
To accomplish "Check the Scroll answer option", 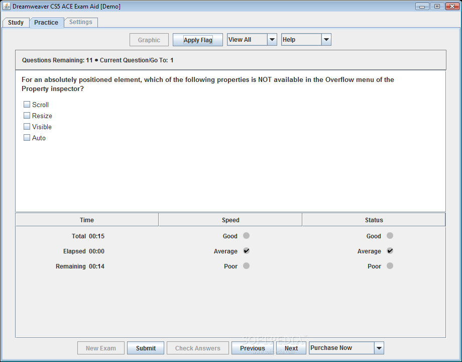I will coord(27,105).
